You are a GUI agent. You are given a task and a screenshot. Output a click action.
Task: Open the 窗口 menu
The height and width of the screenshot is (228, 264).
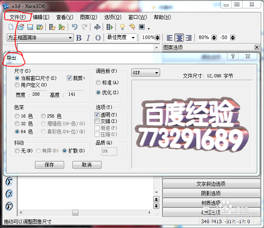(x=137, y=17)
